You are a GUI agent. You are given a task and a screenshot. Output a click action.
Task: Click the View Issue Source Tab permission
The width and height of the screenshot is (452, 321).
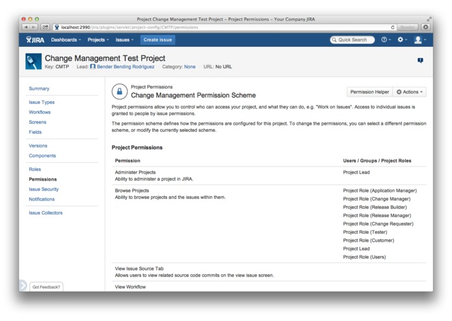(x=139, y=268)
